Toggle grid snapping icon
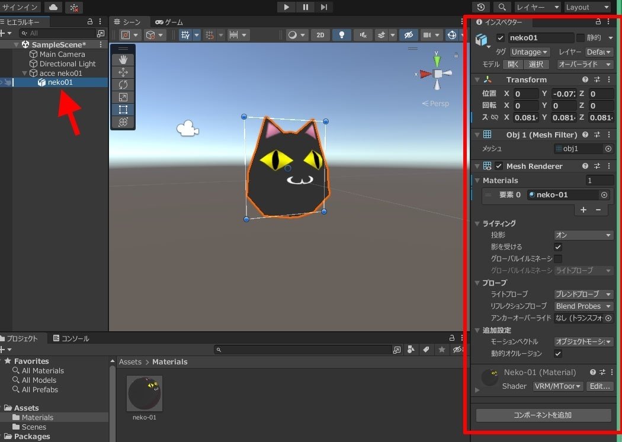 (210, 35)
